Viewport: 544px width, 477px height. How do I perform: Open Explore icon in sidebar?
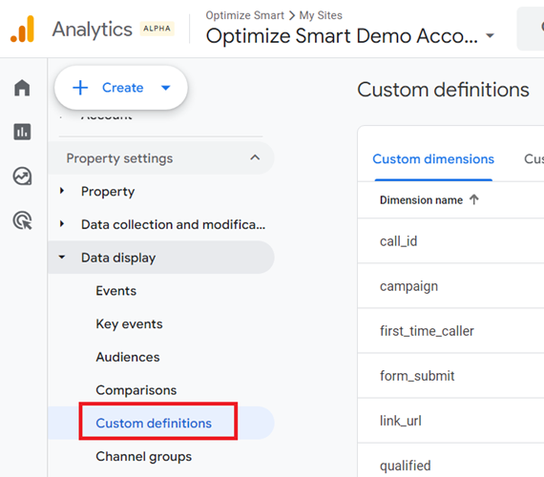pos(22,176)
